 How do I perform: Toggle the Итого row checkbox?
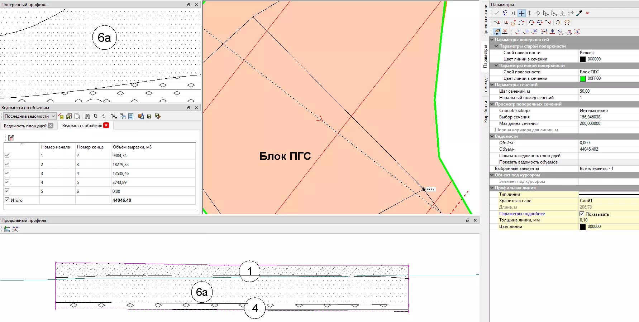pyautogui.click(x=7, y=200)
